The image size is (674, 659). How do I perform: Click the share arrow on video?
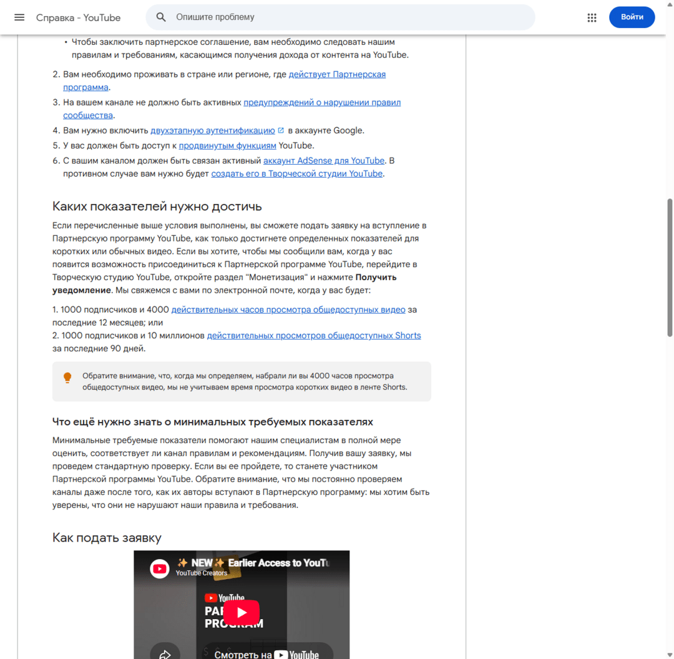(x=165, y=653)
